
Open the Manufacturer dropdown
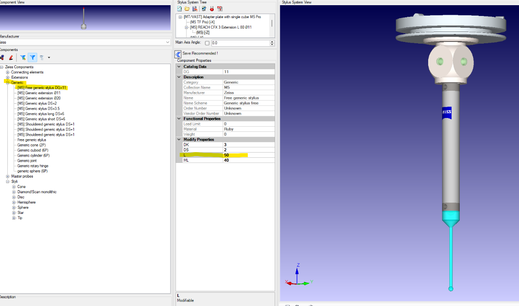[167, 42]
